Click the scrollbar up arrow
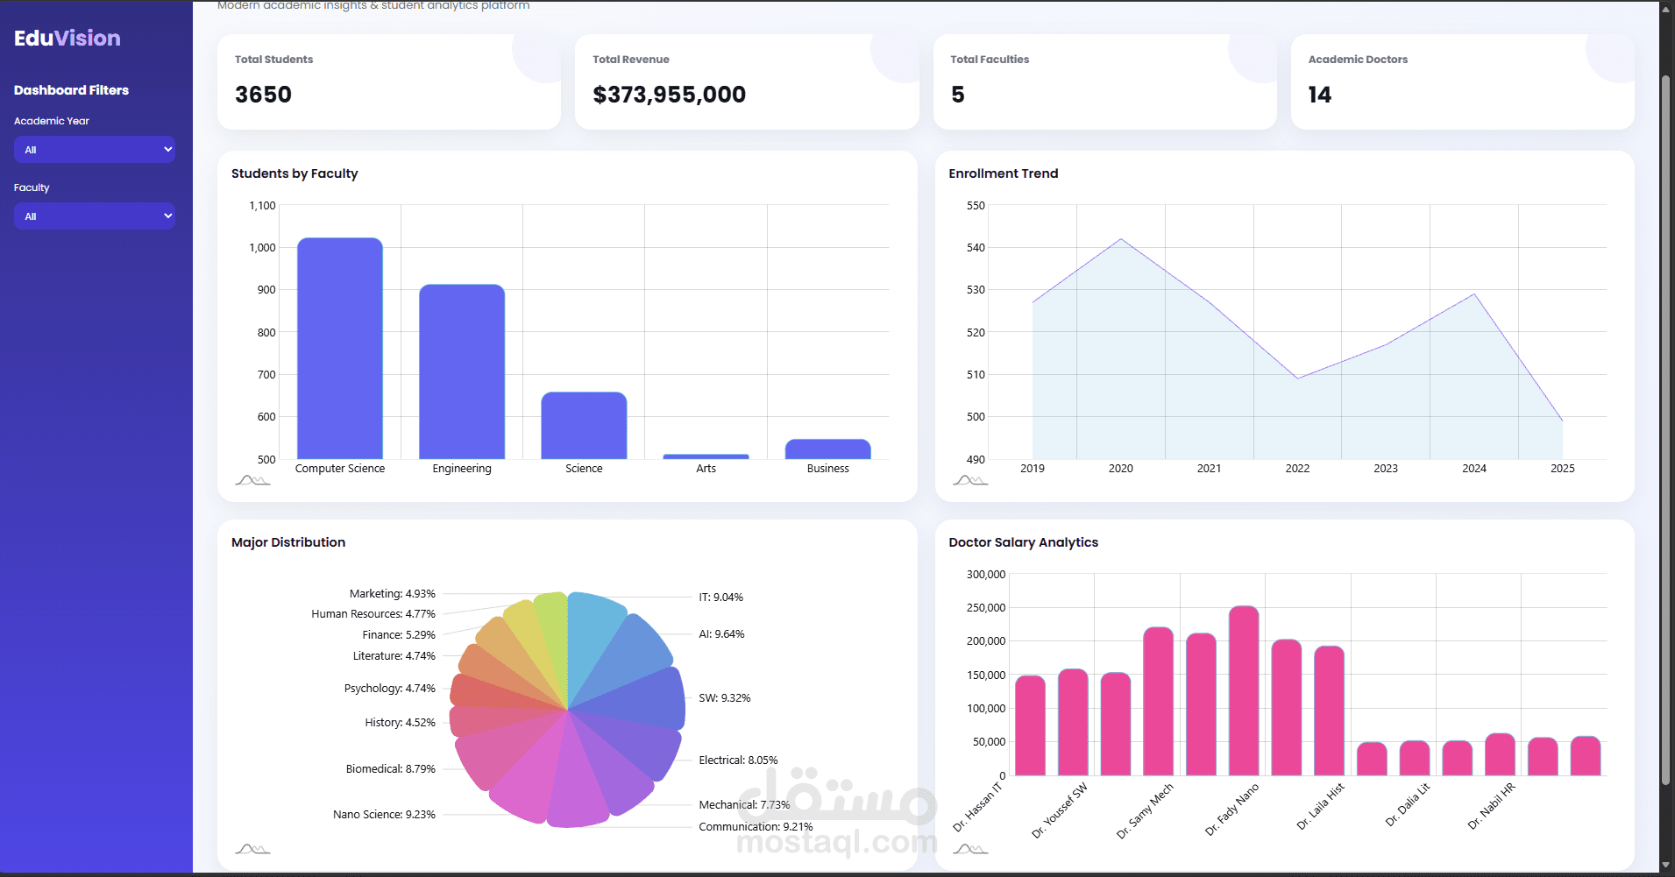The height and width of the screenshot is (877, 1675). [x=1666, y=8]
